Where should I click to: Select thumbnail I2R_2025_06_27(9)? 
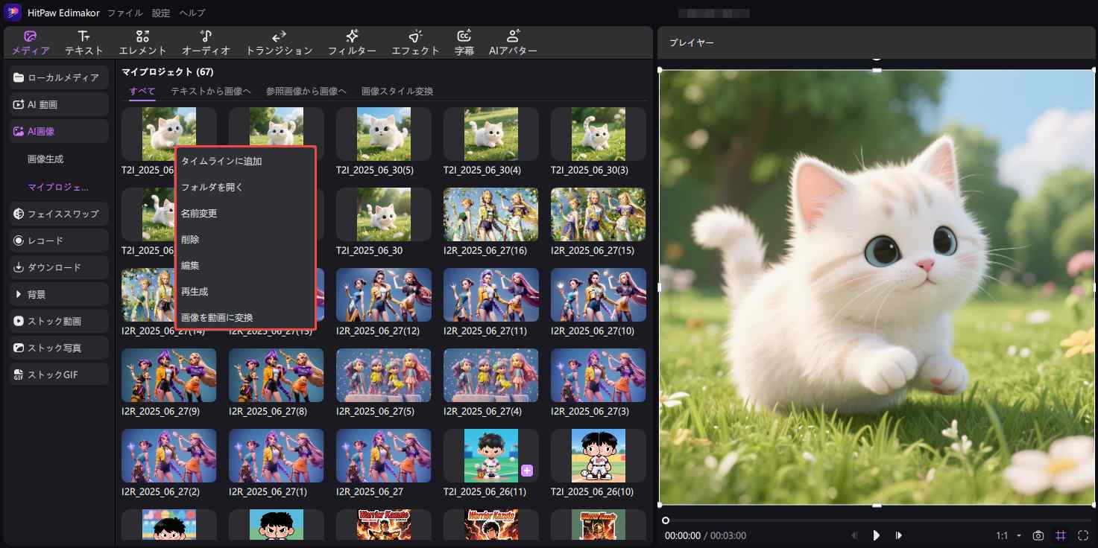click(x=169, y=375)
